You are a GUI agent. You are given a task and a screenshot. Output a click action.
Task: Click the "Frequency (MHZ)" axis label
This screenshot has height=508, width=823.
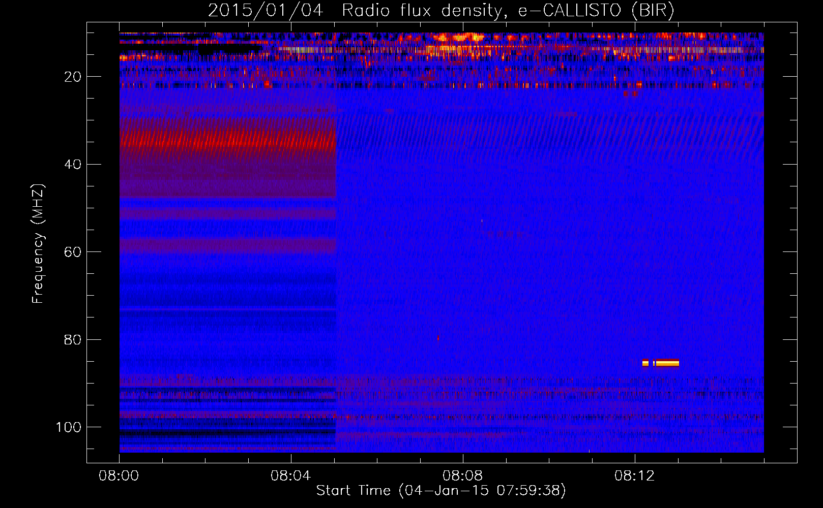(38, 243)
